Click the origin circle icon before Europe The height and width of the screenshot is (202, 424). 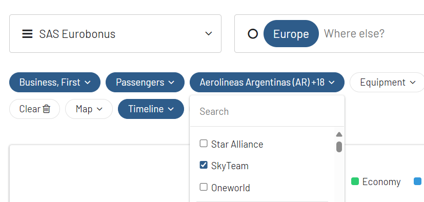(253, 34)
